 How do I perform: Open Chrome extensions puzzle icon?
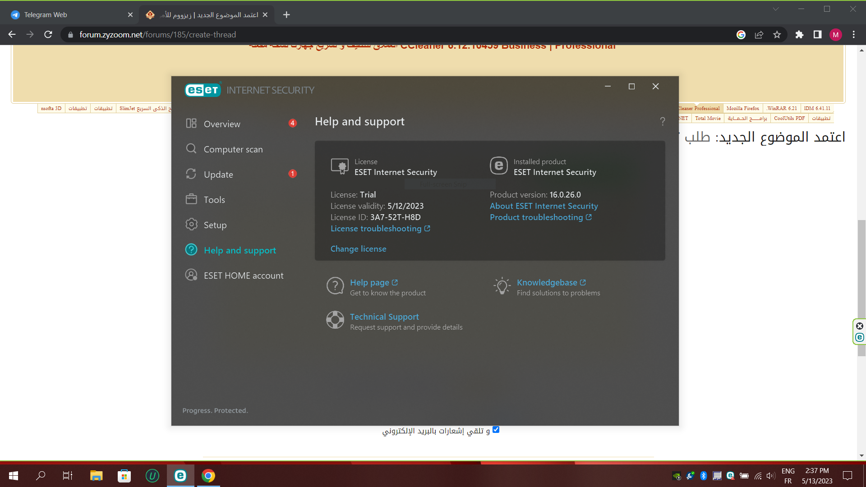click(799, 35)
